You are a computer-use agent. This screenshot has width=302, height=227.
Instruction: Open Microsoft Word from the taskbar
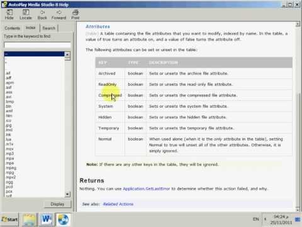pos(47,219)
